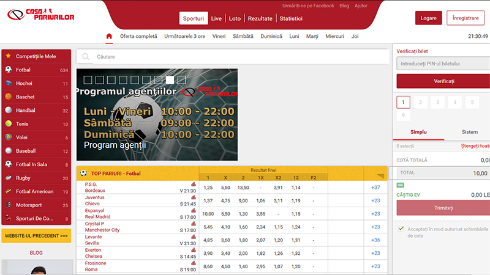
Task: Click the Verificați button
Action: point(443,81)
